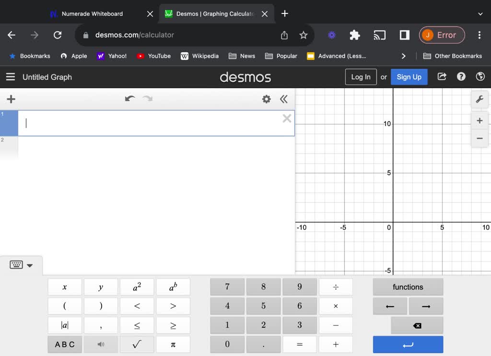Expand keypad options dropdown arrow

tap(30, 265)
